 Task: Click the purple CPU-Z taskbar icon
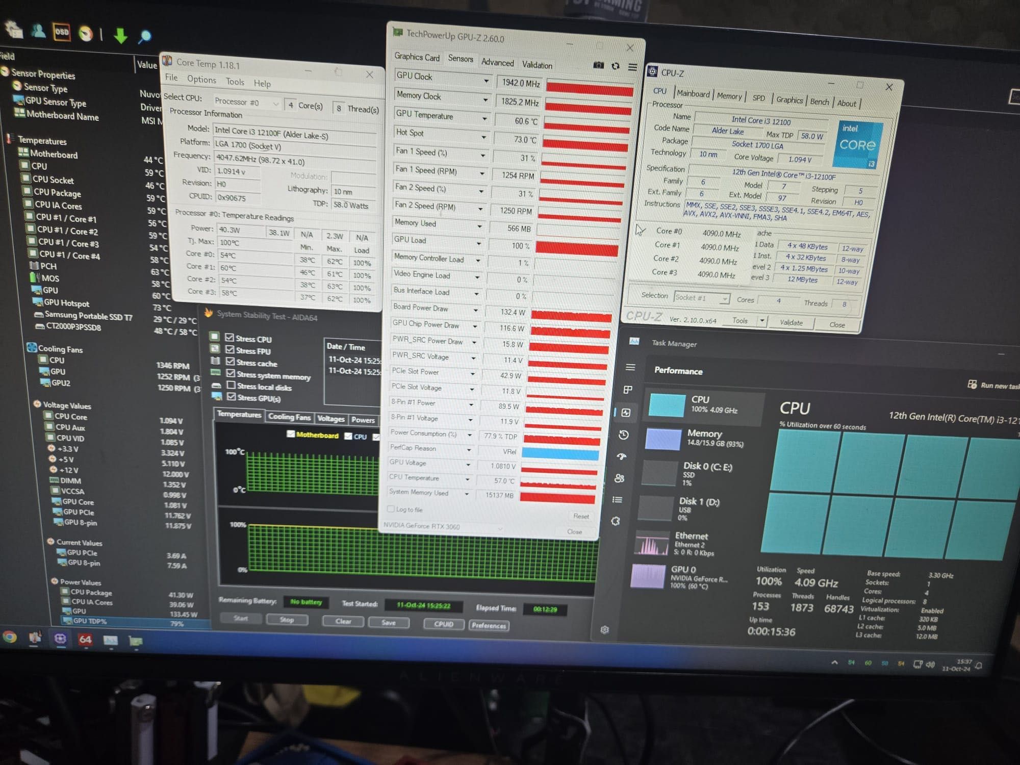point(60,639)
